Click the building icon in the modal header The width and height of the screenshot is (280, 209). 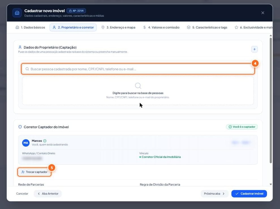pos(17,13)
